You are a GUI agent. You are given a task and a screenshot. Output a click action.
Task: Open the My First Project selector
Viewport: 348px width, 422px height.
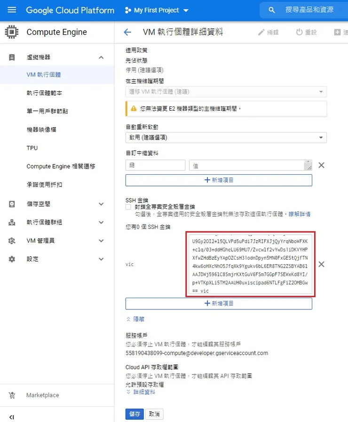(x=157, y=10)
